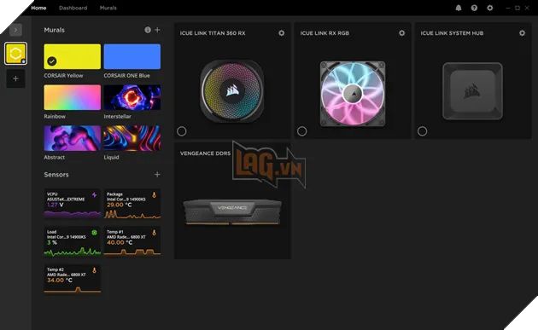Toggle selection circle on RX RGB card
Image resolution: width=538 pixels, height=330 pixels.
pos(302,131)
